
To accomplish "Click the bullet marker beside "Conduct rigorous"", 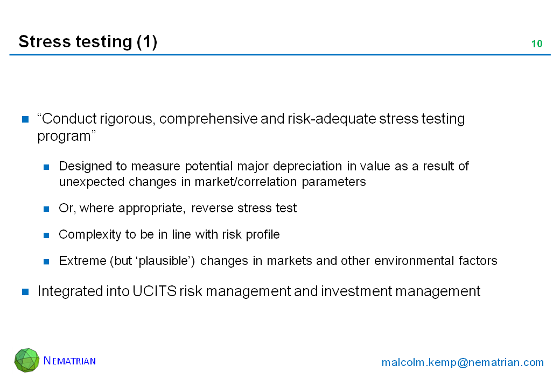I will (x=25, y=119).
